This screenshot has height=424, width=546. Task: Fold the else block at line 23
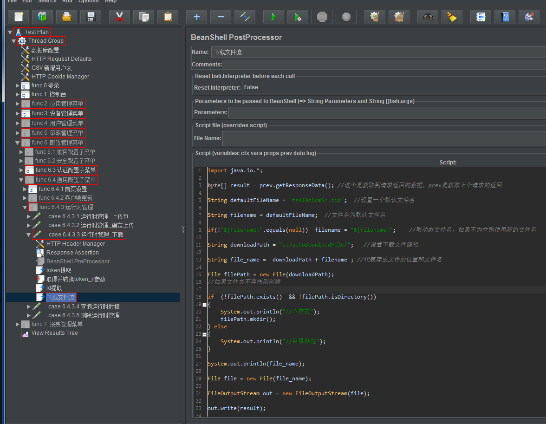(x=204, y=334)
